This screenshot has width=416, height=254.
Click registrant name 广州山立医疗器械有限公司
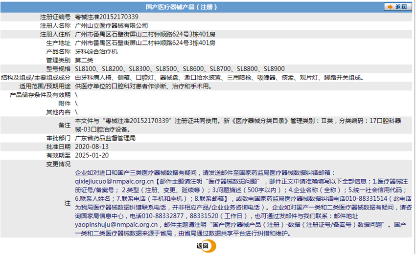coord(111,26)
